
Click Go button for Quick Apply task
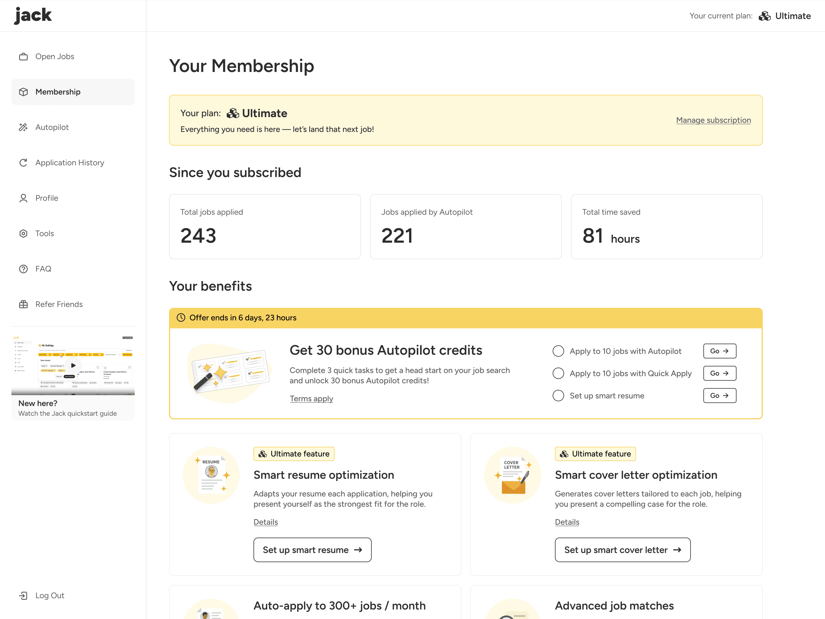[719, 373]
